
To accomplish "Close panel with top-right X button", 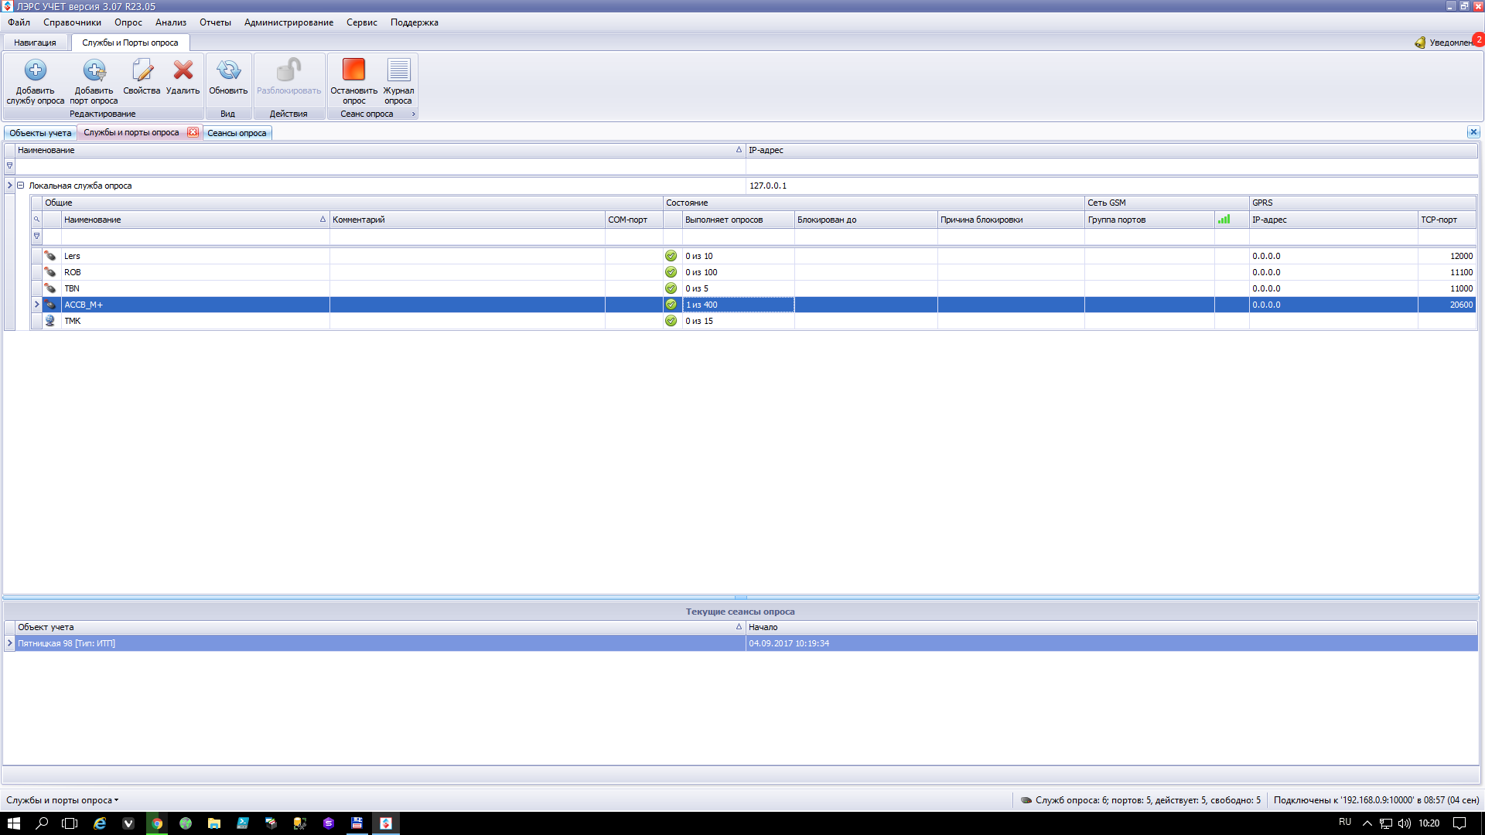I will [1473, 132].
